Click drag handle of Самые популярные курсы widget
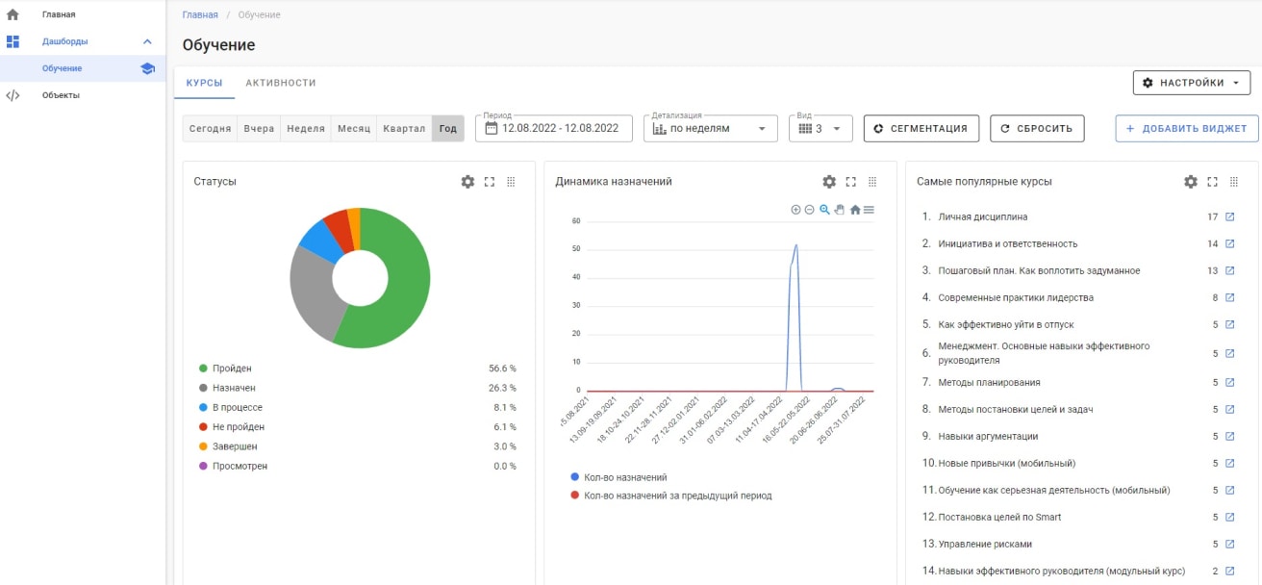This screenshot has width=1262, height=585. (1234, 182)
